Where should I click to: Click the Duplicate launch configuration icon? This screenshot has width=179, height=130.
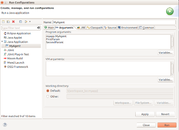pos(8,22)
